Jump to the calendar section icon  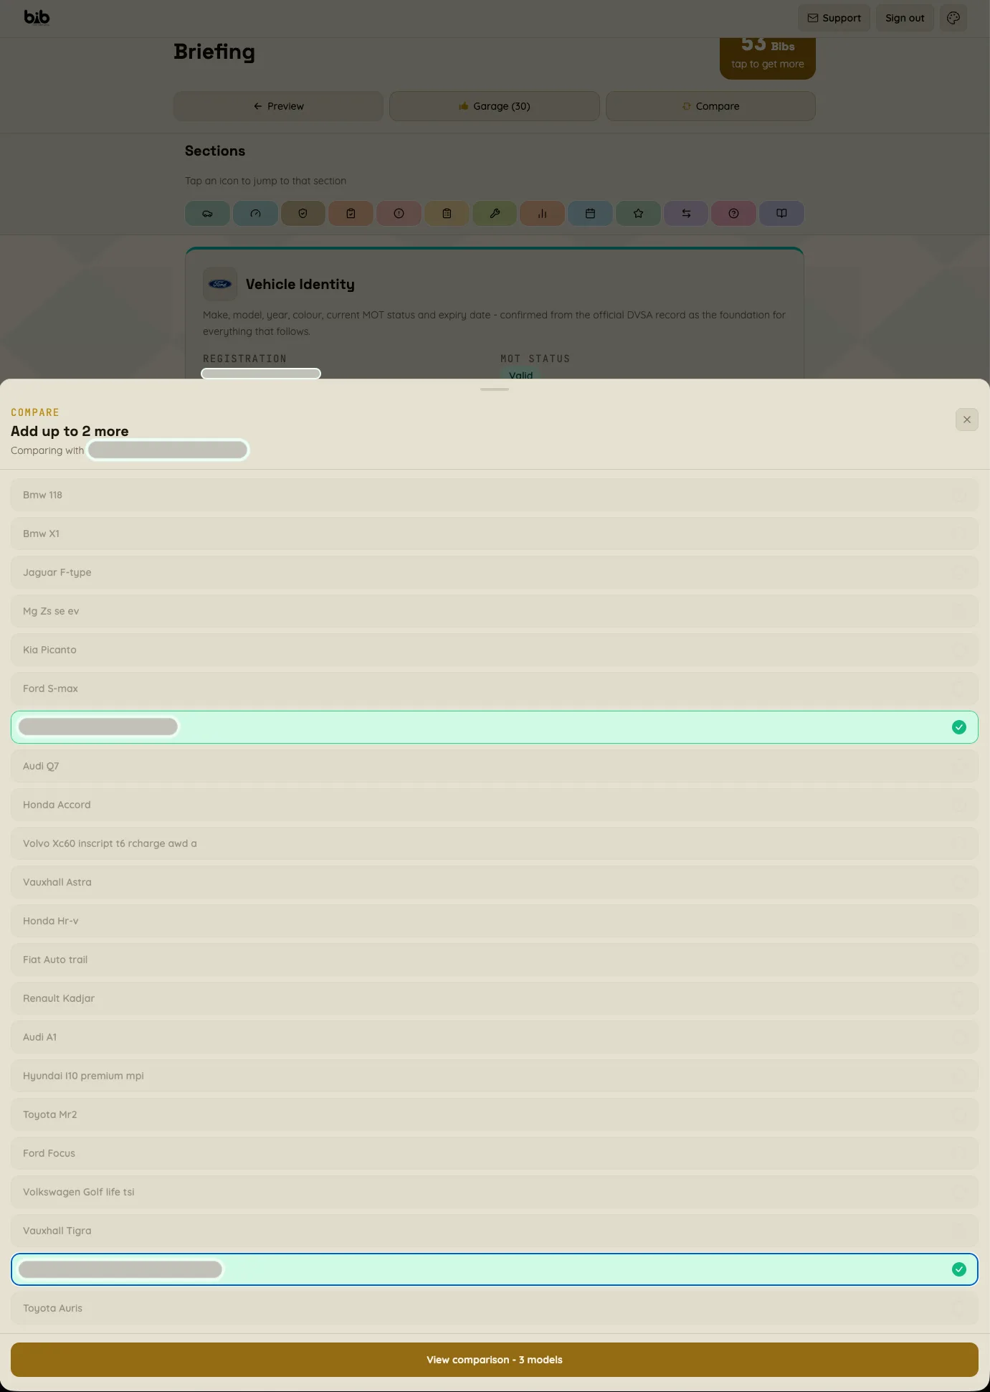[591, 214]
